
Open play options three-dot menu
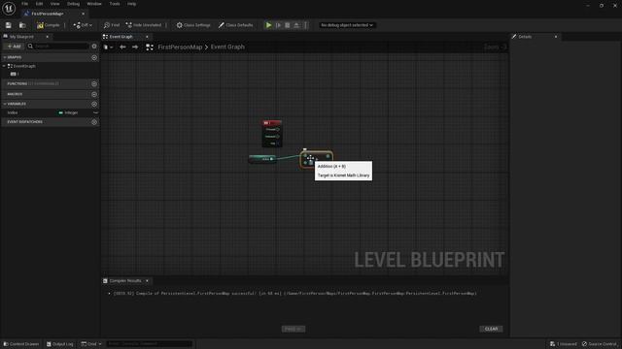coord(305,25)
